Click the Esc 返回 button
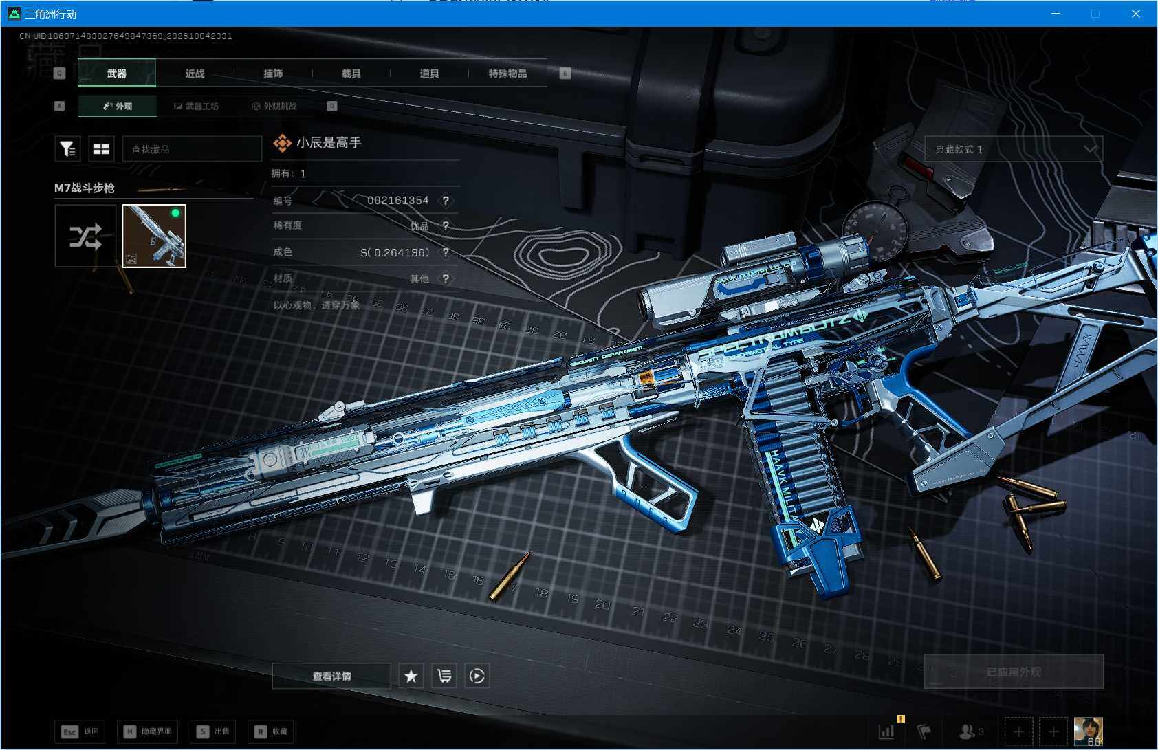1158x750 pixels. [x=80, y=731]
